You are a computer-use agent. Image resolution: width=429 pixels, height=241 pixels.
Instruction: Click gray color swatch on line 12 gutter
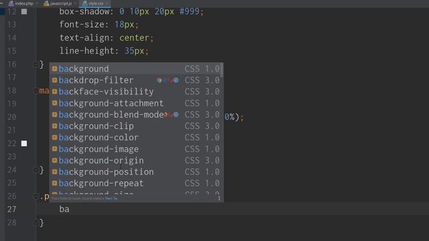pos(24,11)
